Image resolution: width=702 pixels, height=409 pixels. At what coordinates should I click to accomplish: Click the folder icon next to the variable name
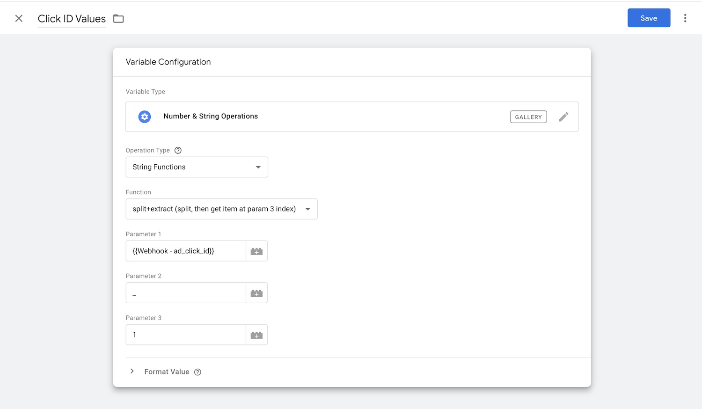pos(118,19)
